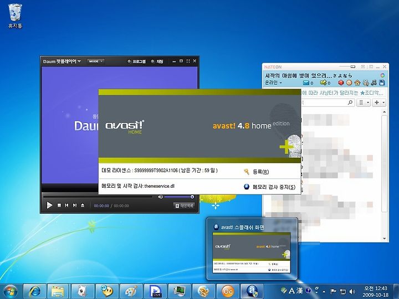399x299 pixels.
Task: Open the monitor/system taskbar icon
Action: point(180,291)
